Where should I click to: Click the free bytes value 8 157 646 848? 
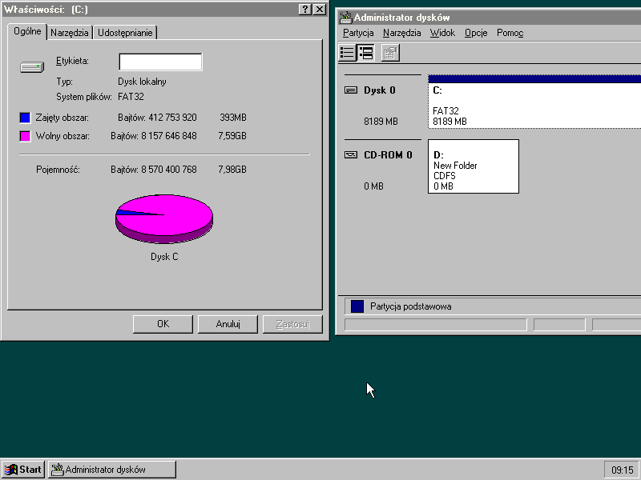pos(169,136)
